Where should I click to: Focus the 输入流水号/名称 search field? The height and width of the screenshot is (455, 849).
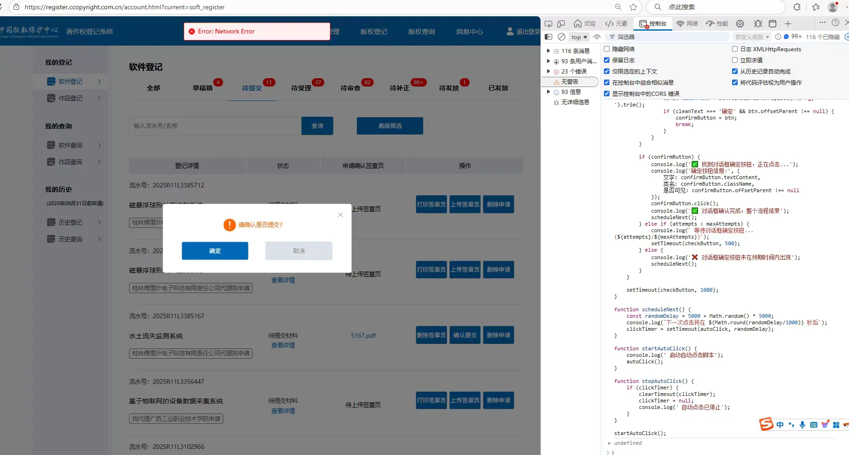point(215,126)
